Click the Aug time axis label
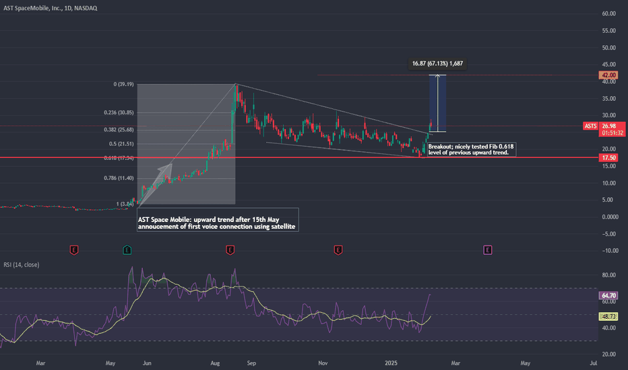This screenshot has width=628, height=370. (x=215, y=363)
